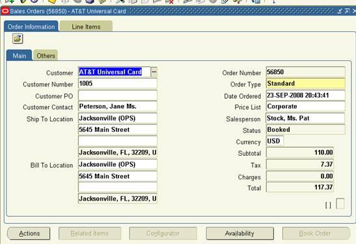Viewport: 356px width, 244px height.
Task: Click the Customer Contact label
Action: (48, 107)
